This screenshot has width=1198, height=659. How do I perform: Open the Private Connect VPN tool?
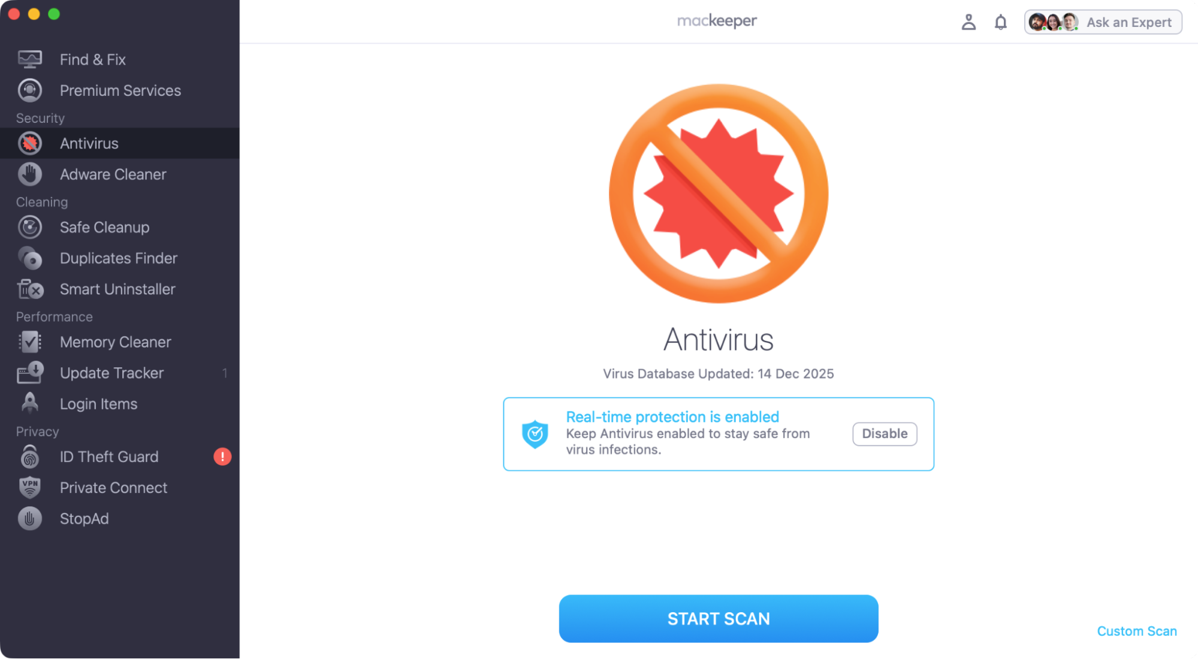29,488
